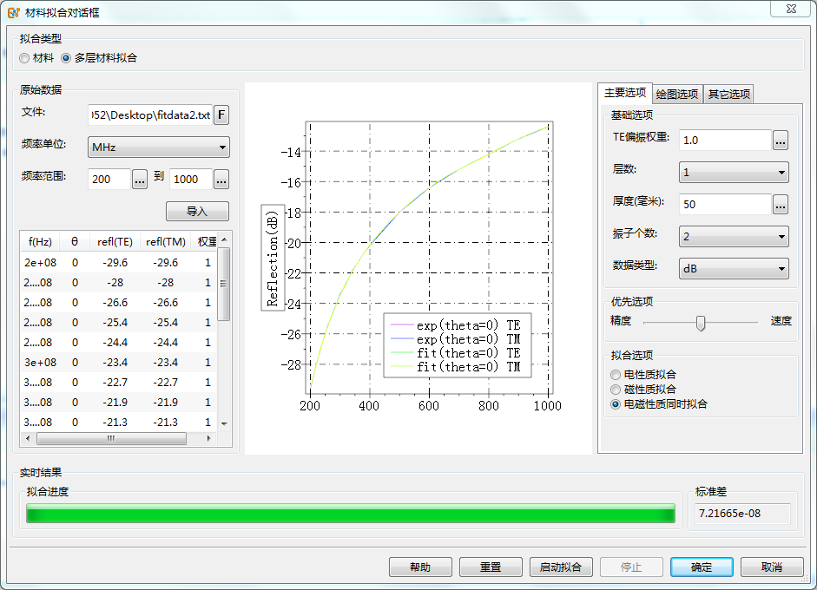Expand the 层数 dropdown
Viewport: 817px width, 590px height.
click(733, 173)
